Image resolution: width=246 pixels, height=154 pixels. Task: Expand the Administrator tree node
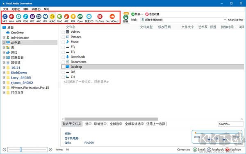click(x=4, y=38)
